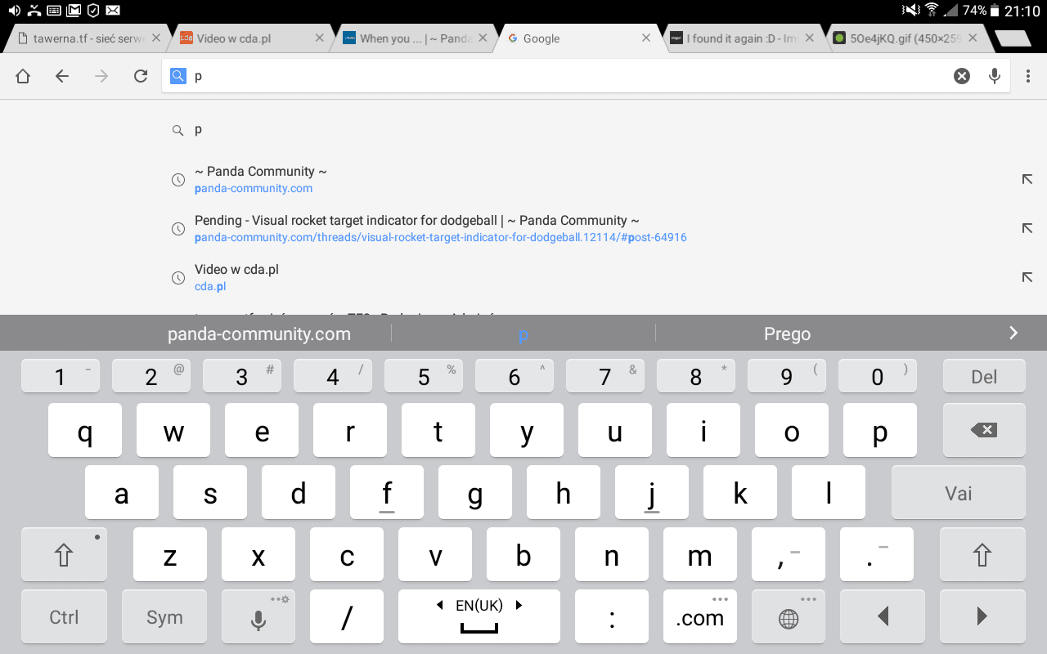Open the browser overflow menu
Image resolution: width=1047 pixels, height=654 pixels.
pos(1028,75)
